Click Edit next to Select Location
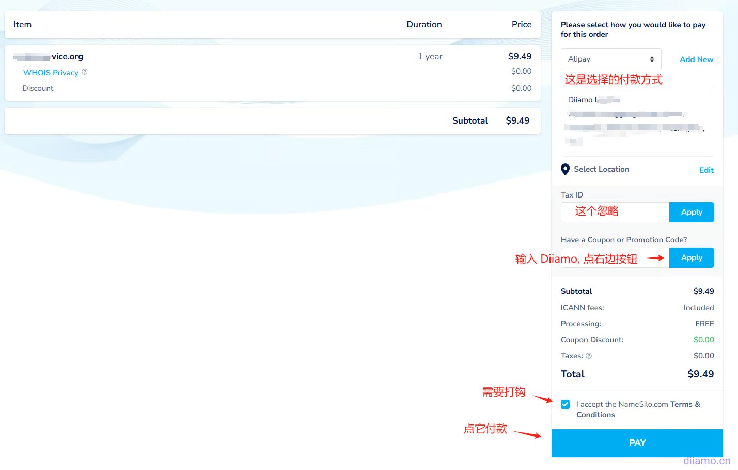738x470 pixels. 706,170
